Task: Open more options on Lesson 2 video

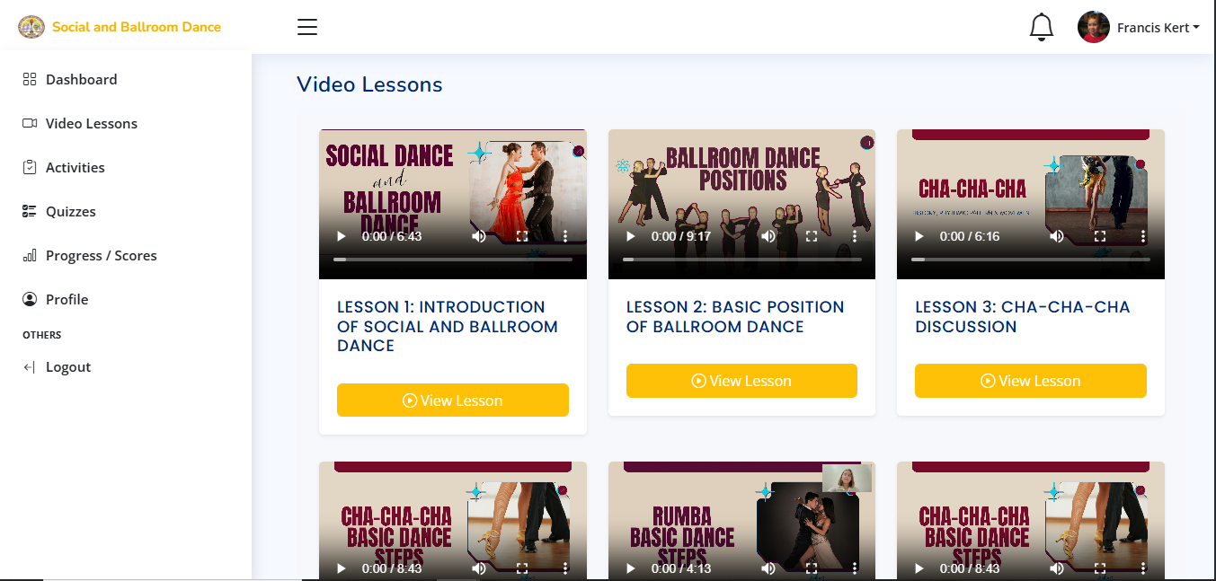Action: 855,236
